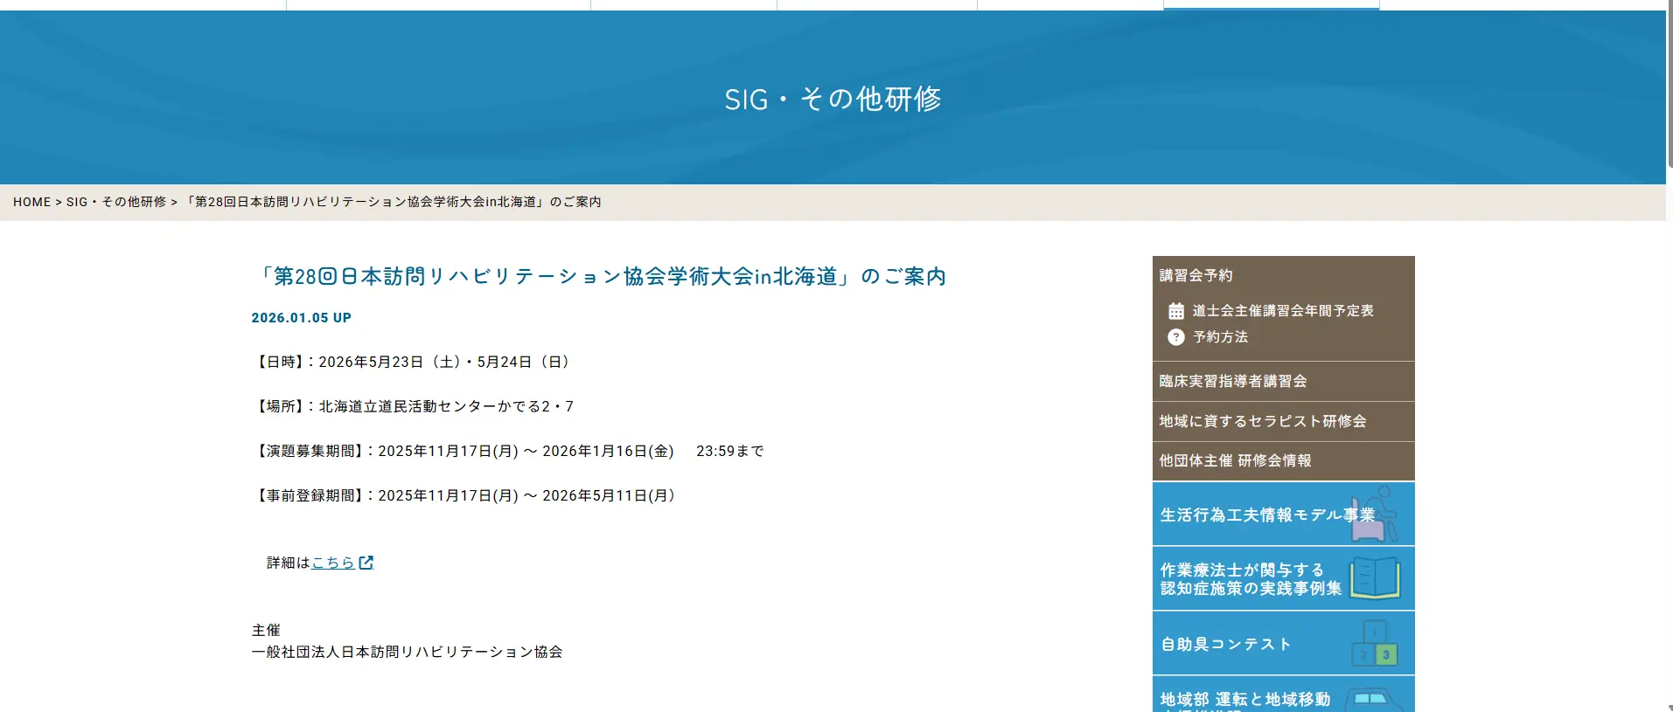Open the 予約方法 link

point(1220,337)
